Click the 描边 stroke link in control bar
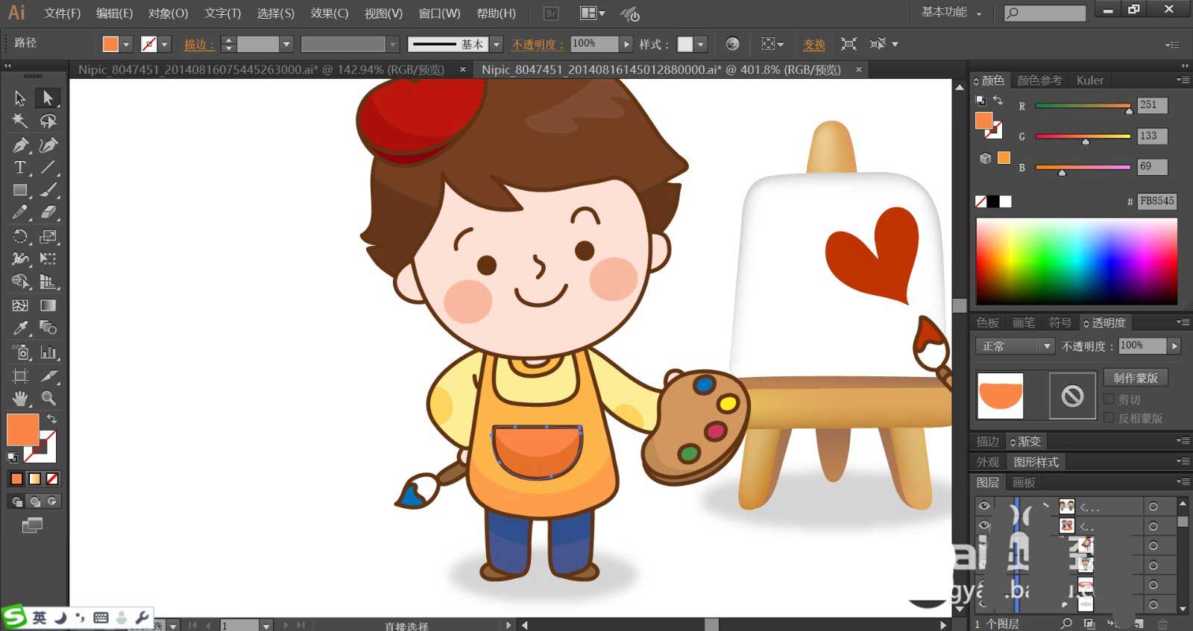The width and height of the screenshot is (1193, 631). (x=199, y=45)
